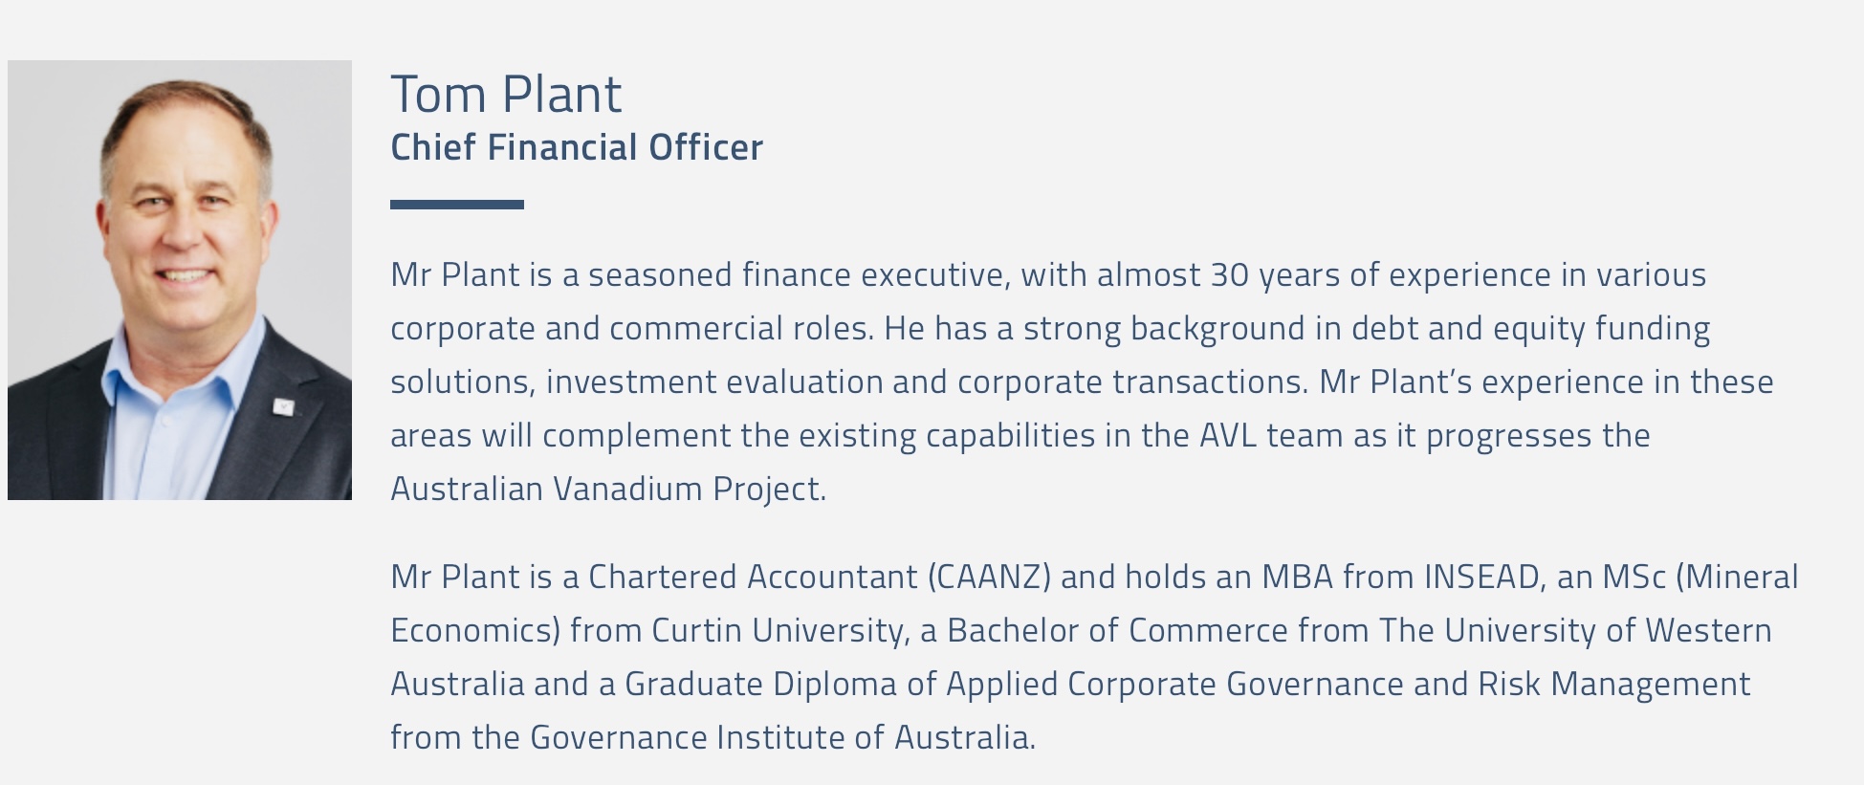Image resolution: width=1864 pixels, height=785 pixels.
Task: Click 'Chartered Accountant' phrase
Action: (x=753, y=577)
